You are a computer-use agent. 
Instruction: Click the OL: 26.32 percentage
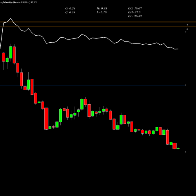pyautogui.click(x=135, y=16)
